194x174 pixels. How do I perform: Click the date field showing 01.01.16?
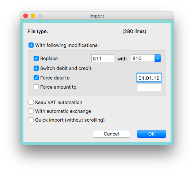click(149, 78)
